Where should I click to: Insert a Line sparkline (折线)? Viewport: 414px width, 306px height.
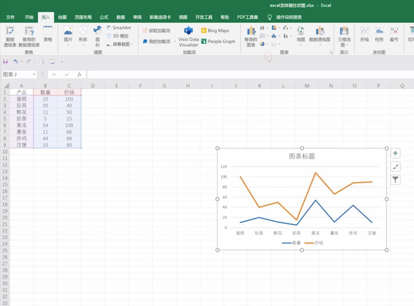[365, 34]
